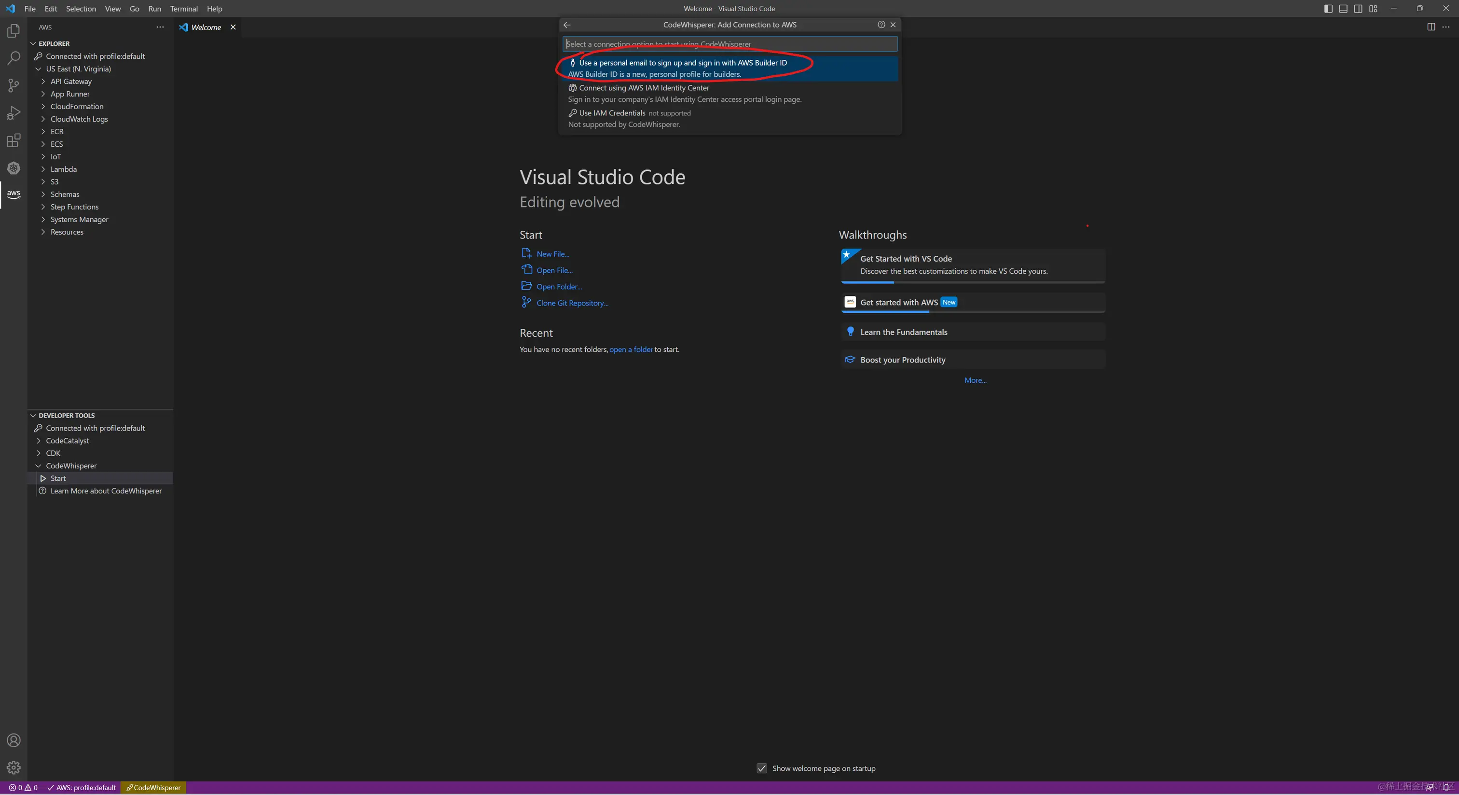
Task: Toggle the primary side bar layout button
Action: coord(1328,9)
